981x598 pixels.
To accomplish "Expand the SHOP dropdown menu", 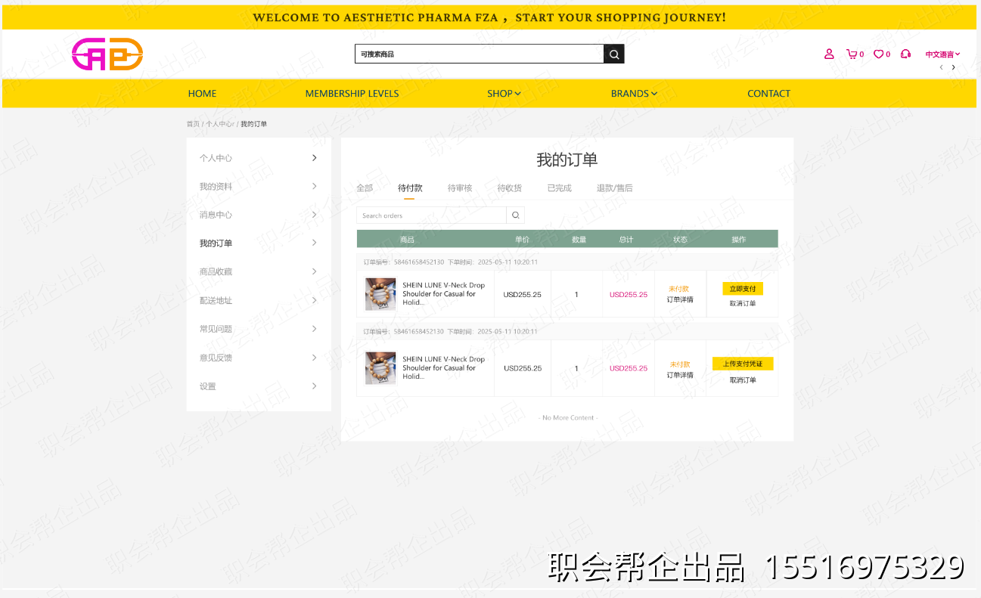I will (x=504, y=94).
